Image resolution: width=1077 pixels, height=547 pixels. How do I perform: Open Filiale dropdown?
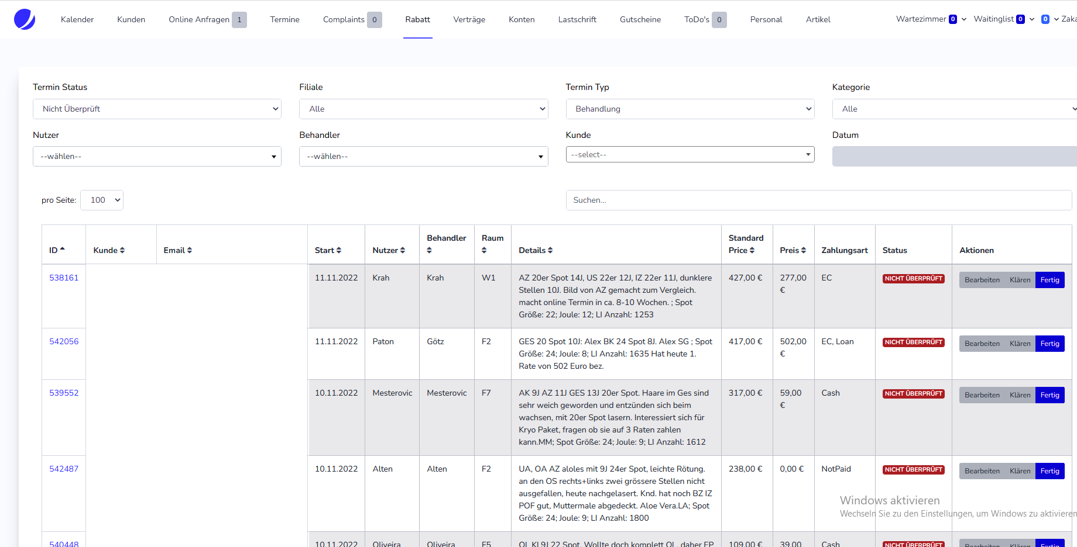coord(423,109)
